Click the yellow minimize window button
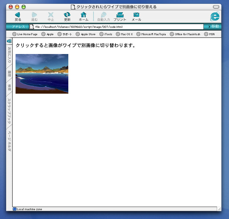The height and width of the screenshot is (219, 229). coord(17,7)
